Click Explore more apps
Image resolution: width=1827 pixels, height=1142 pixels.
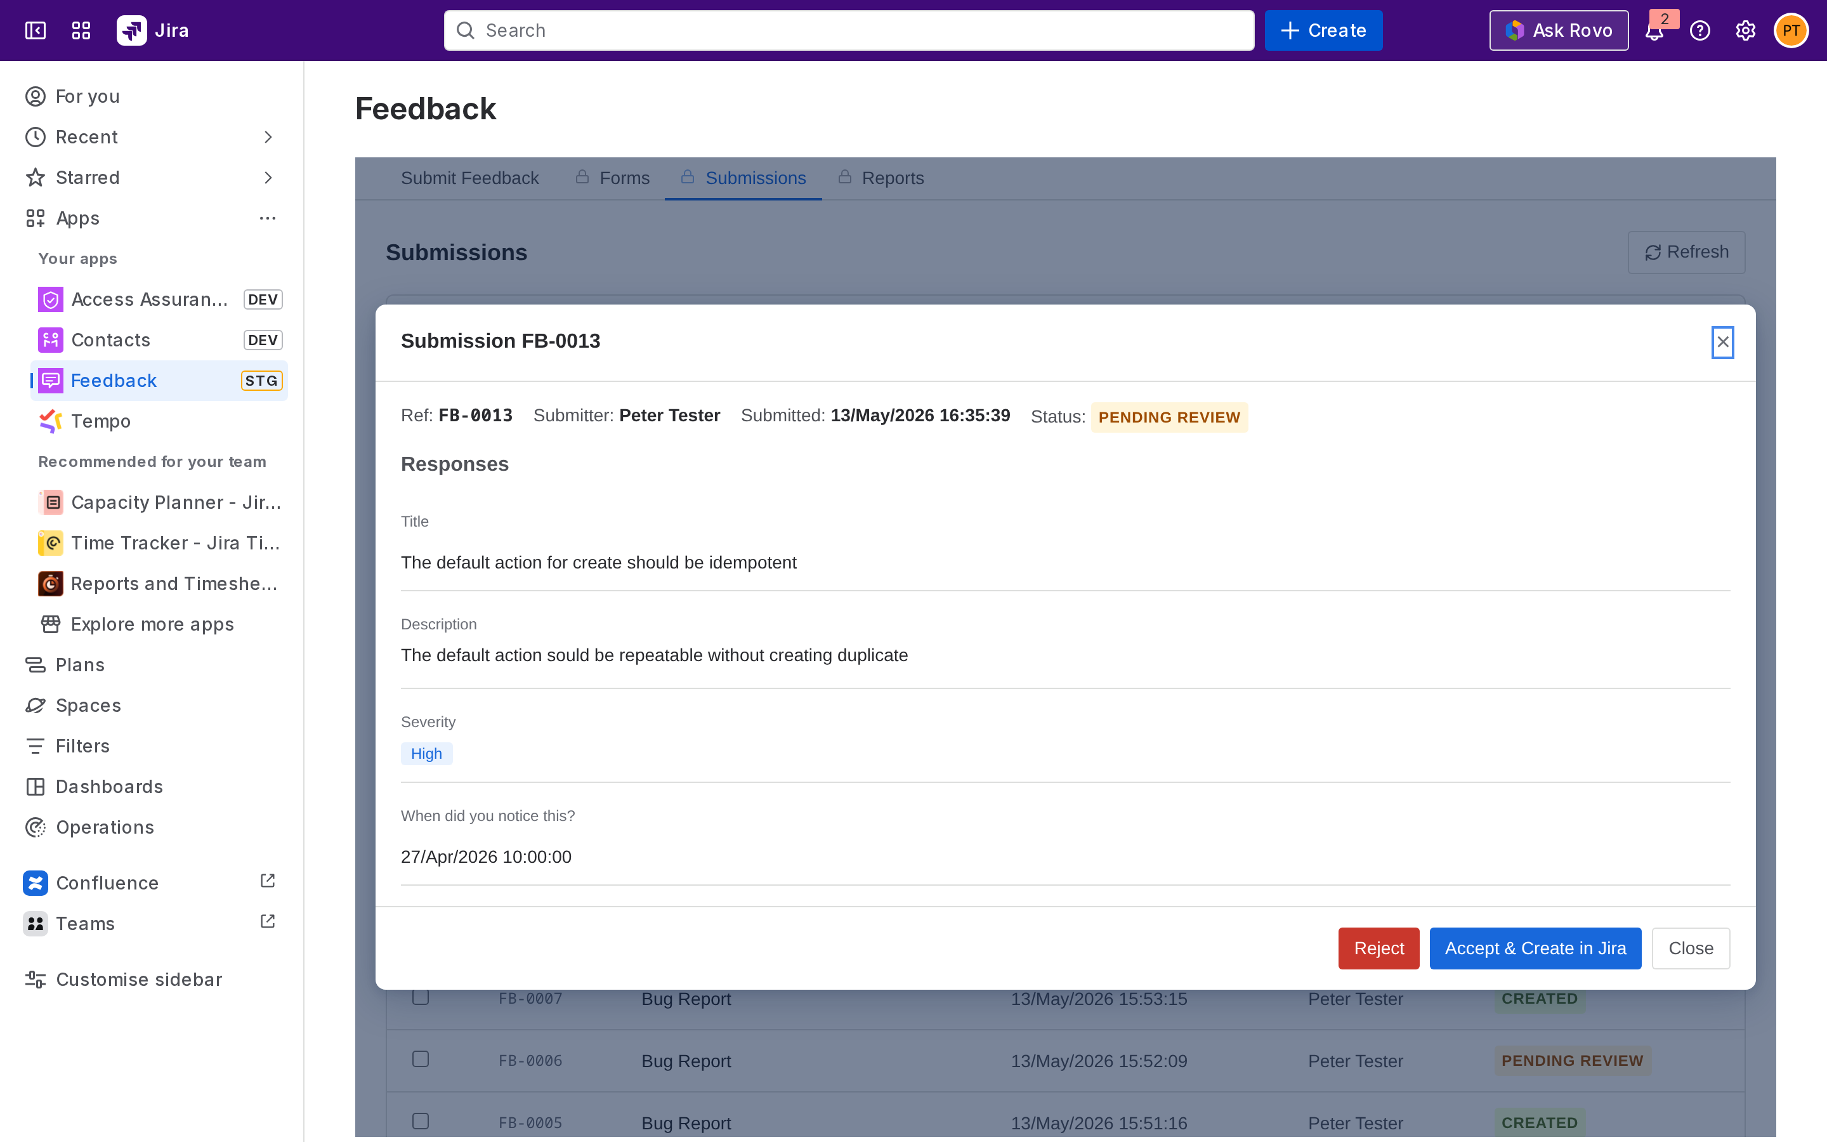[152, 625]
